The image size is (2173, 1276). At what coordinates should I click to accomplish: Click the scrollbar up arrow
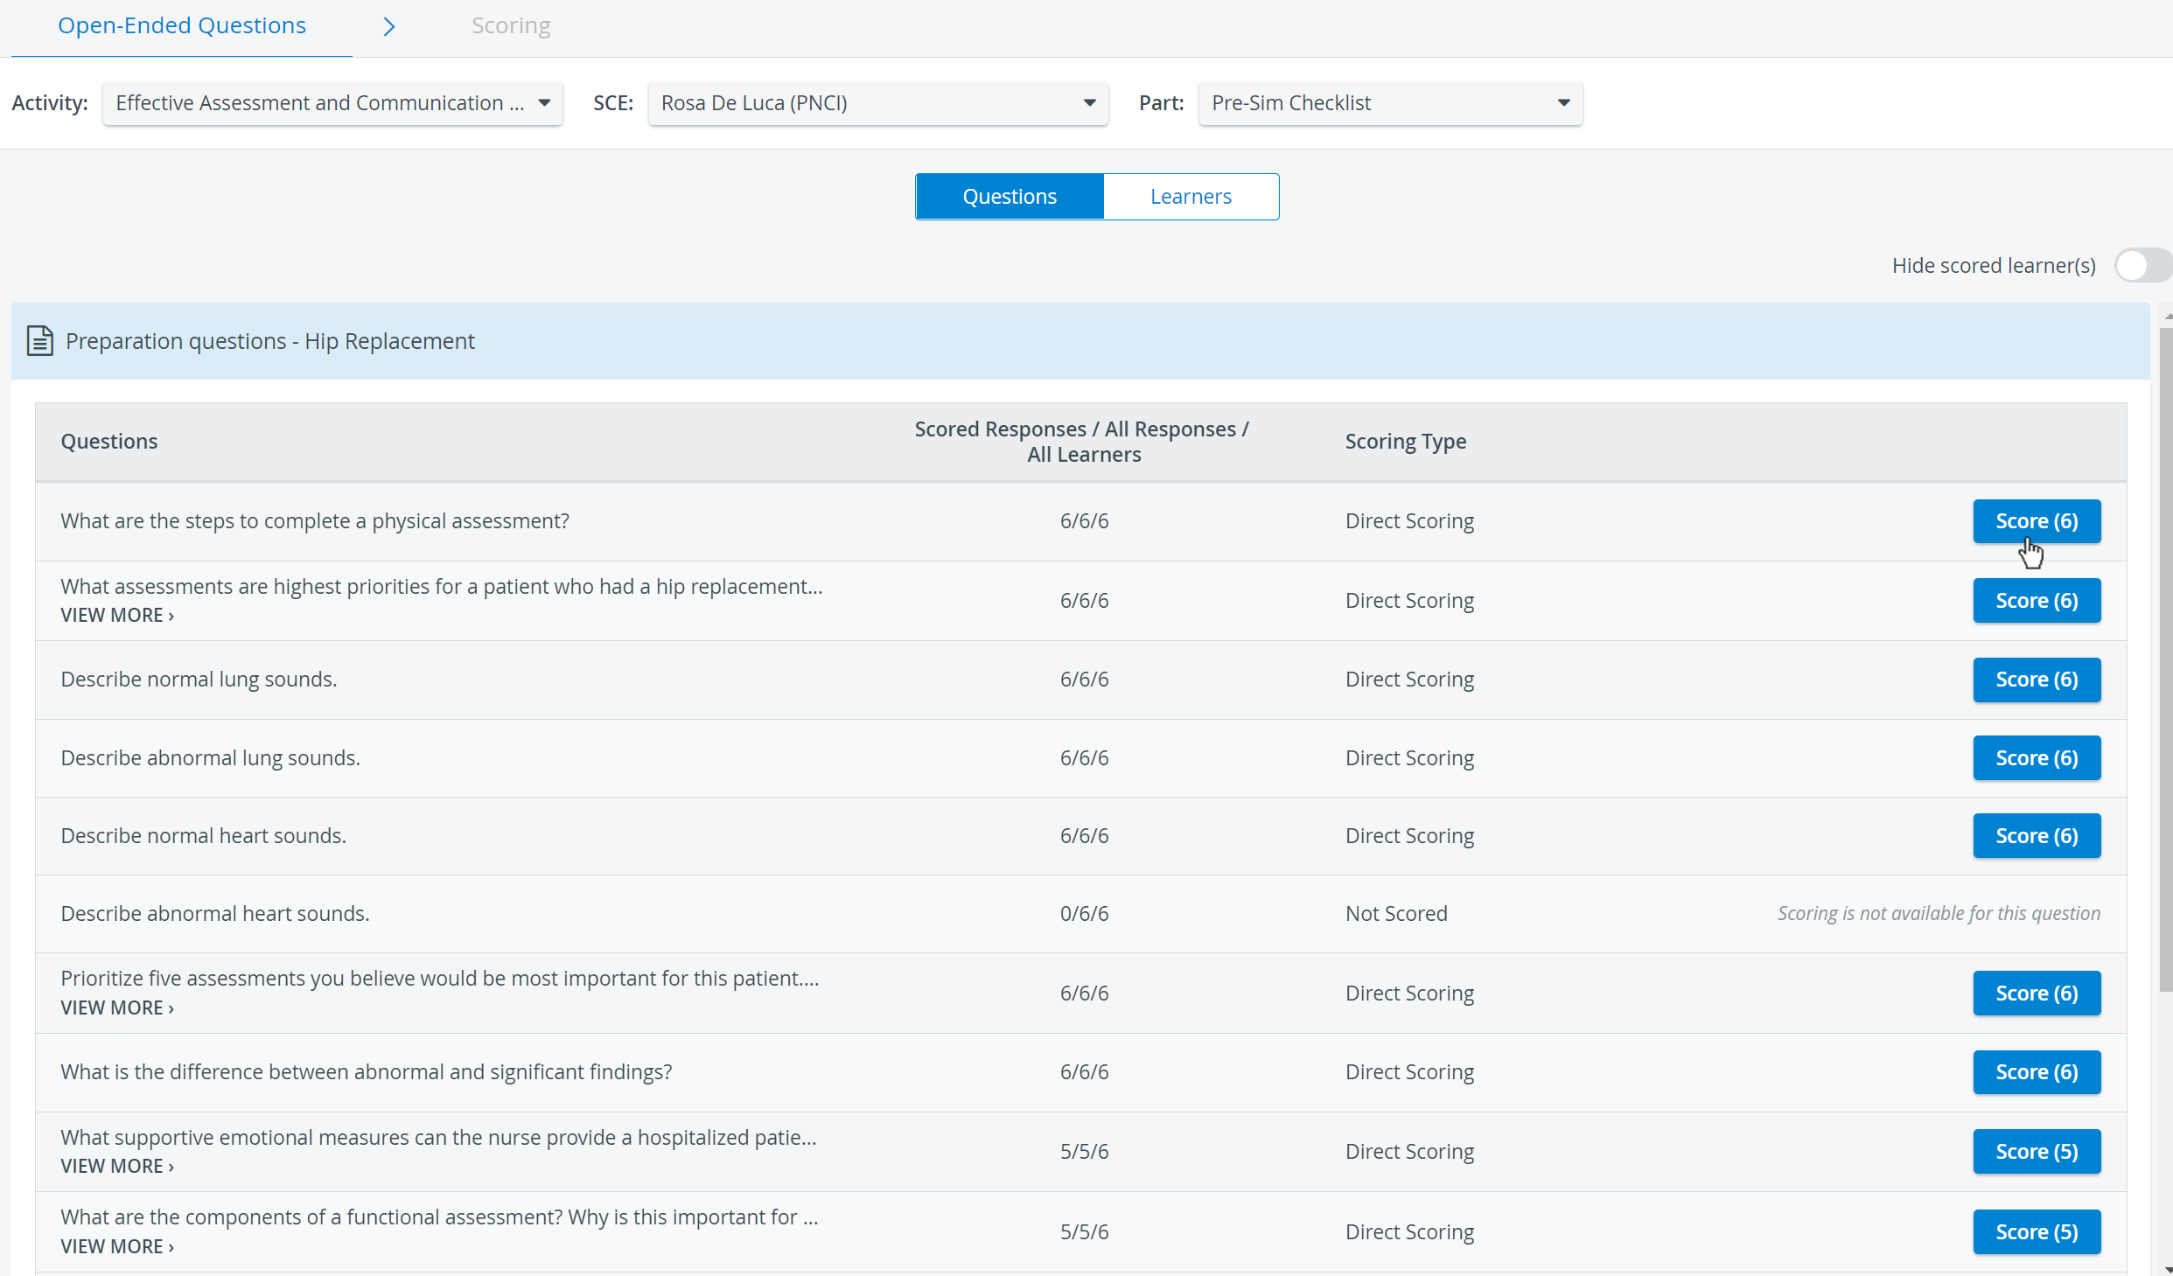(2168, 315)
